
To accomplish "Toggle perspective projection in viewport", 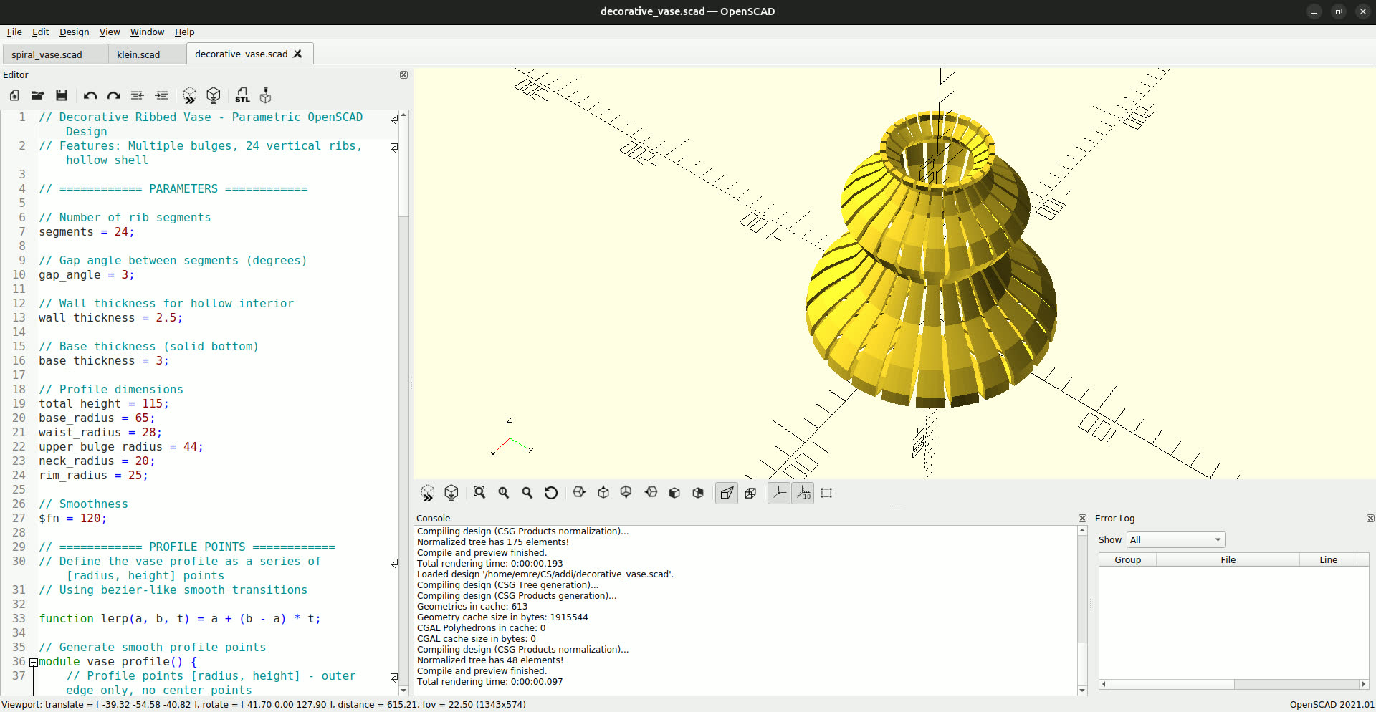I will tap(726, 493).
